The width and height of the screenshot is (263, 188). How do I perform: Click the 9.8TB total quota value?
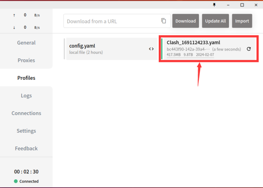pos(188,55)
